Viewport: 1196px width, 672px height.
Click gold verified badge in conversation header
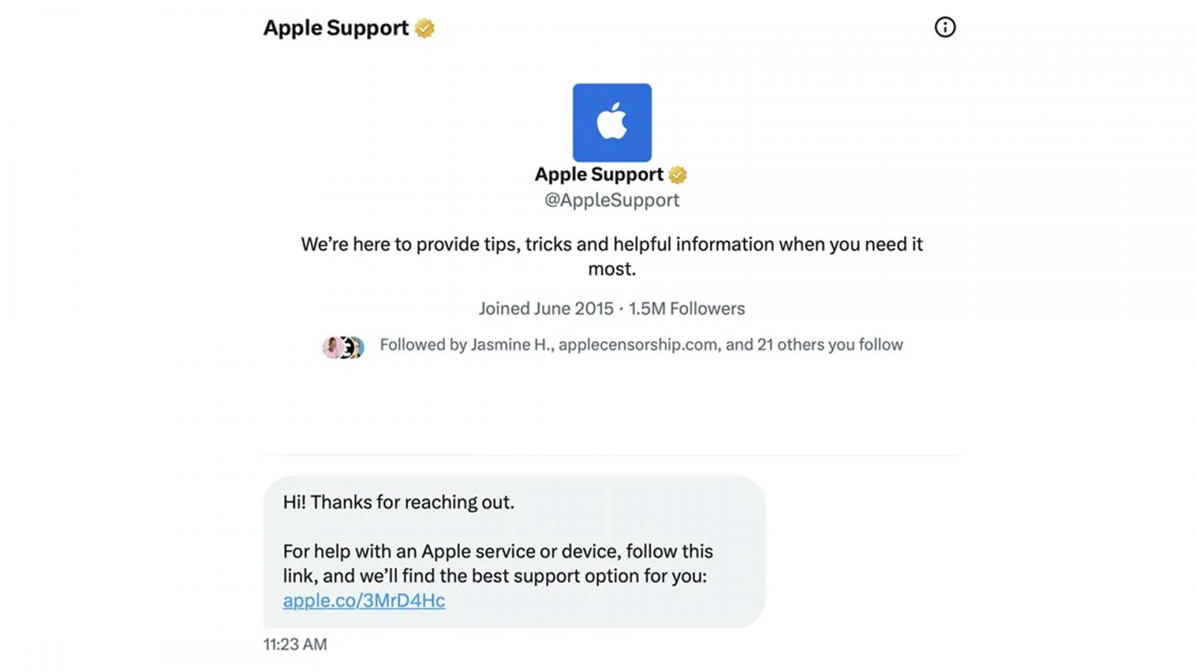(x=425, y=28)
